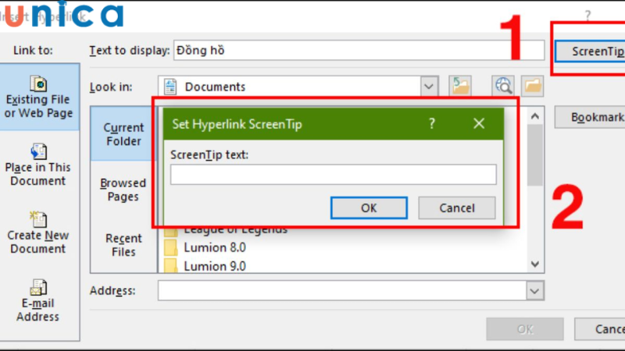The width and height of the screenshot is (625, 351).
Task: Open the Bookmark button
Action: 591,117
